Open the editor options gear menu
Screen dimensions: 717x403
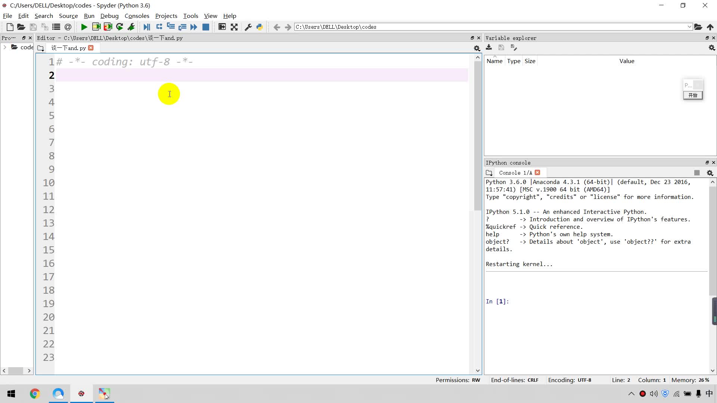[x=477, y=48]
